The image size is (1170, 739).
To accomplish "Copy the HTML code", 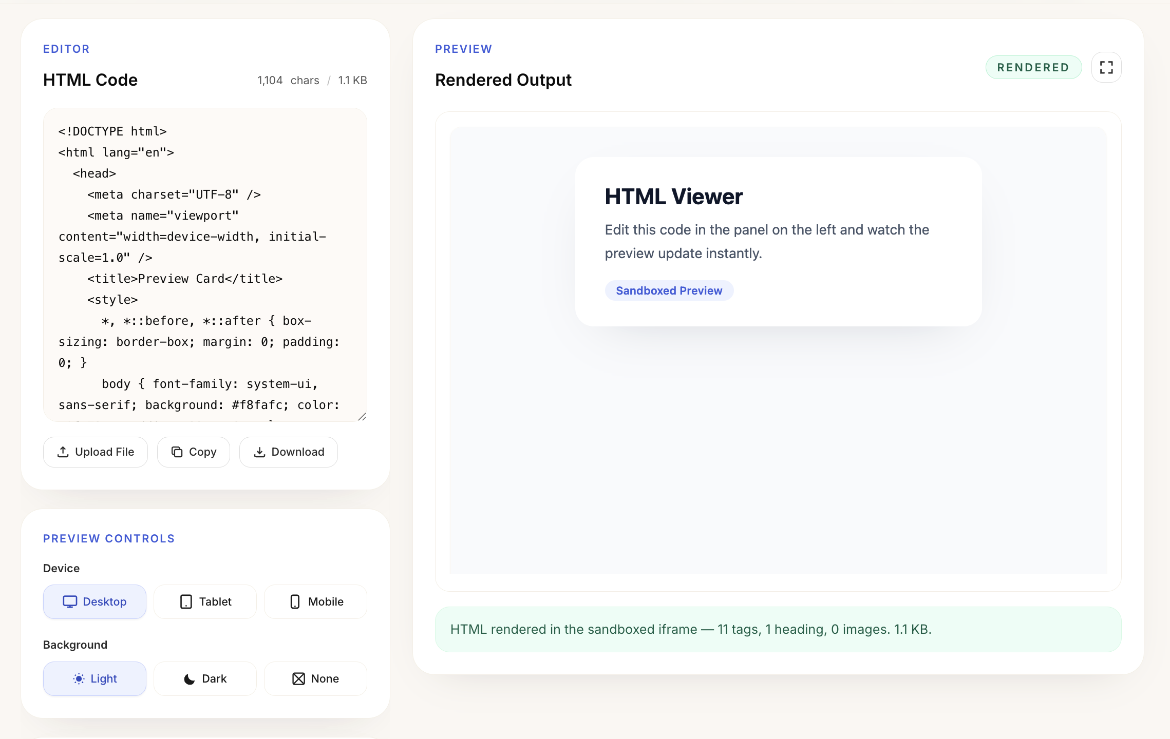I will pos(194,452).
